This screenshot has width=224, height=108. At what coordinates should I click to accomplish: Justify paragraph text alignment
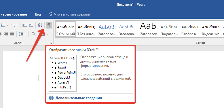(12, 34)
